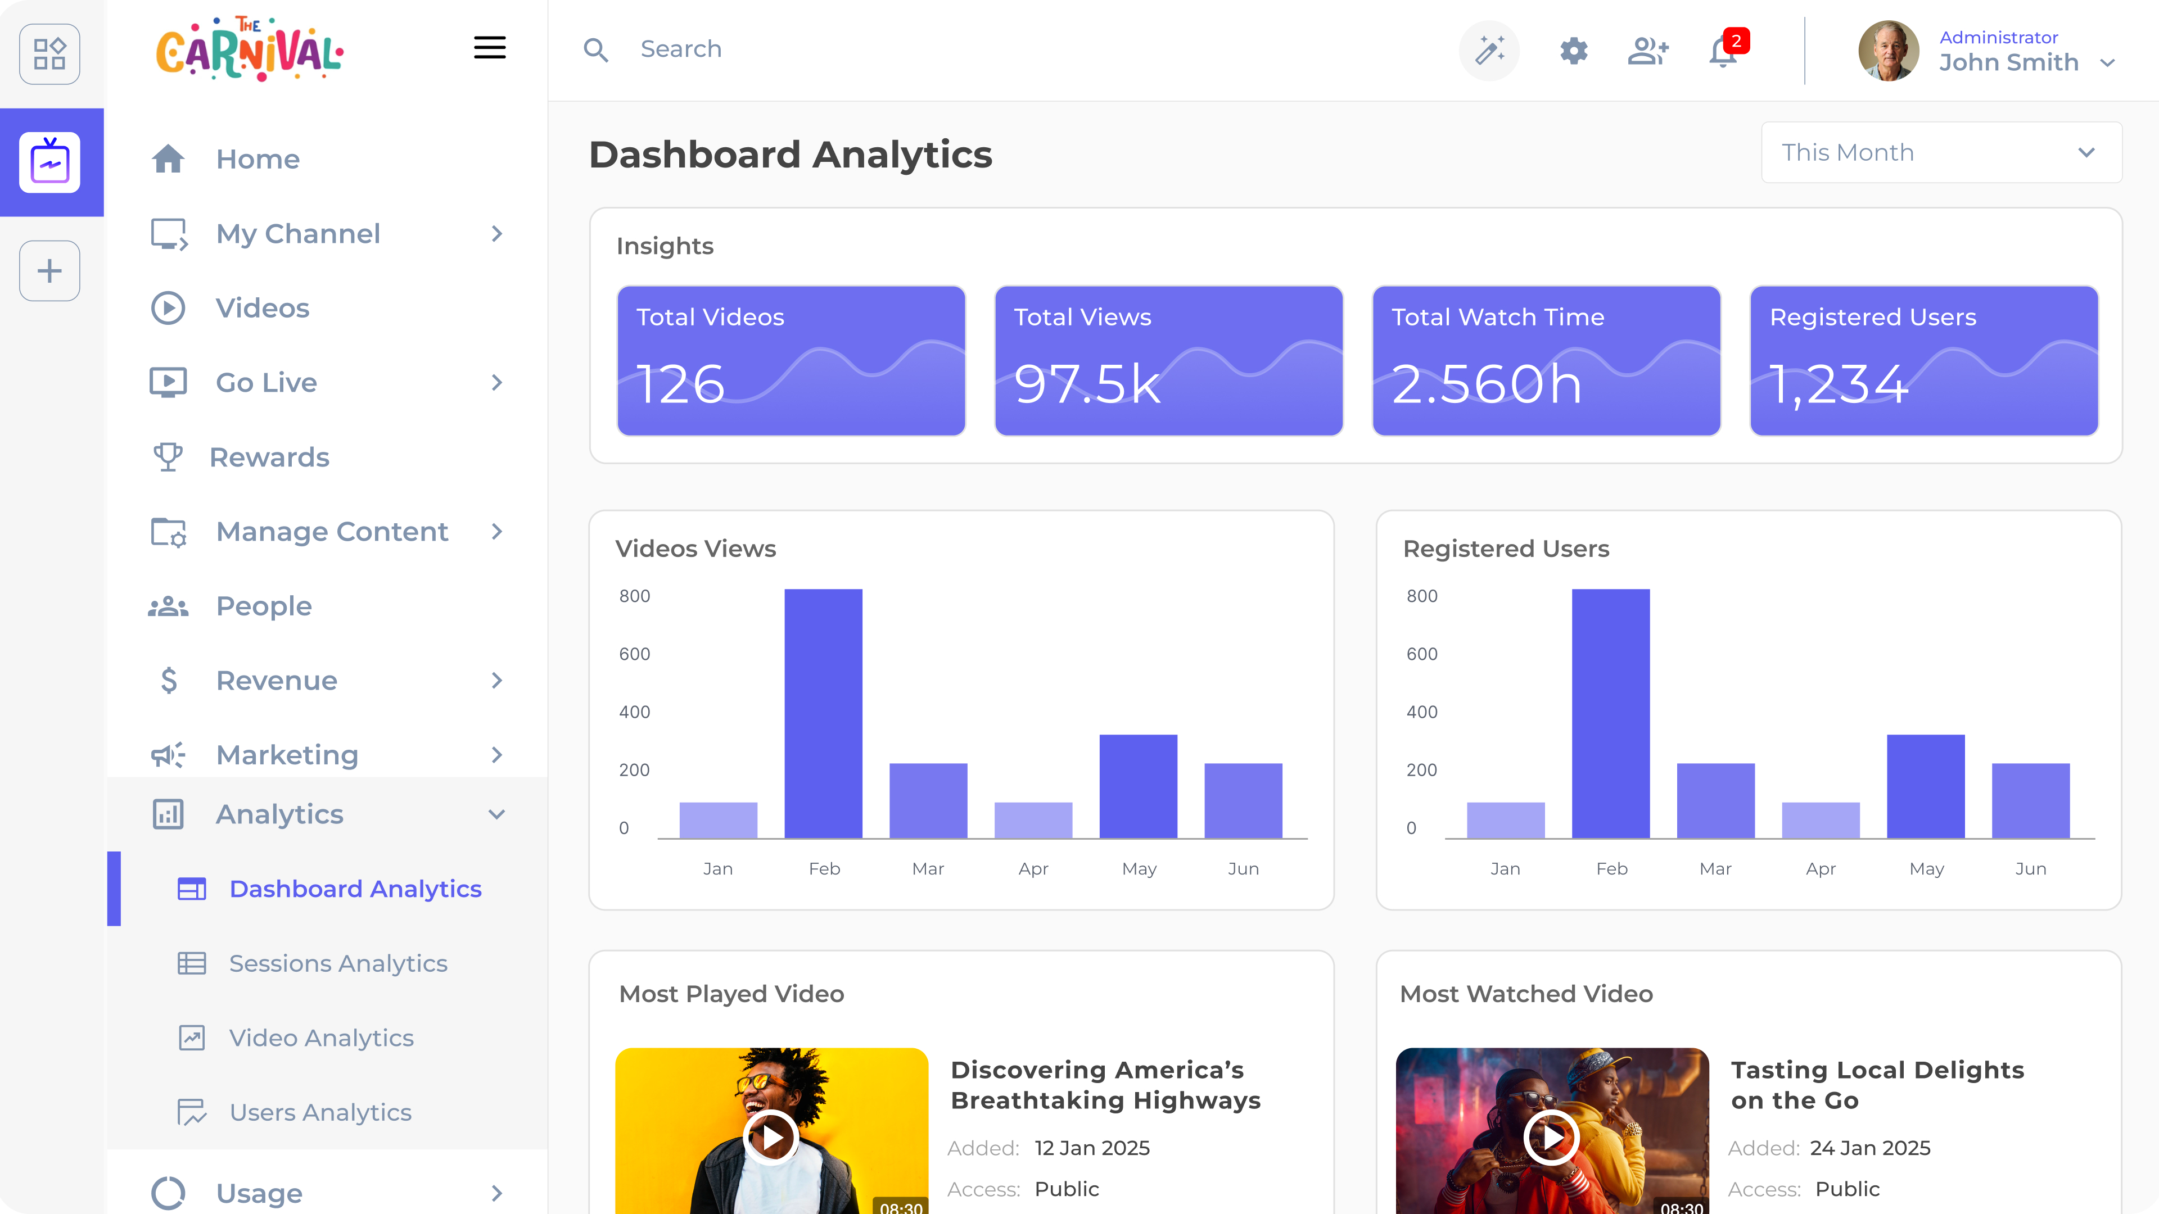Open the notifications bell
The image size is (2159, 1214).
[x=1723, y=52]
